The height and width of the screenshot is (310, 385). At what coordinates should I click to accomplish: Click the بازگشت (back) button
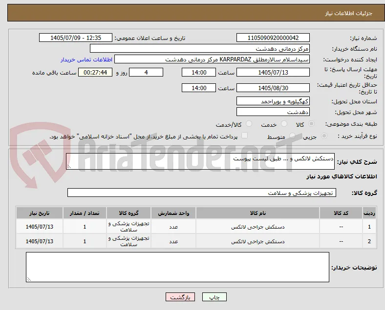(180, 297)
